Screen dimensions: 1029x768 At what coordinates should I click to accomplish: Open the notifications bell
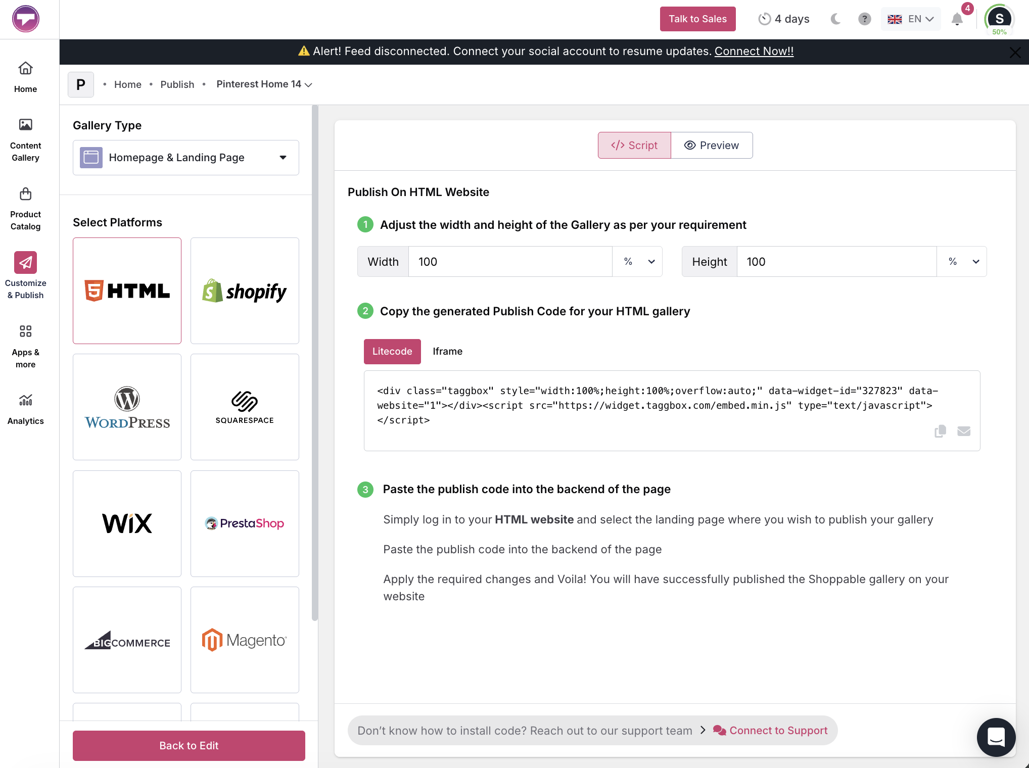coord(957,19)
